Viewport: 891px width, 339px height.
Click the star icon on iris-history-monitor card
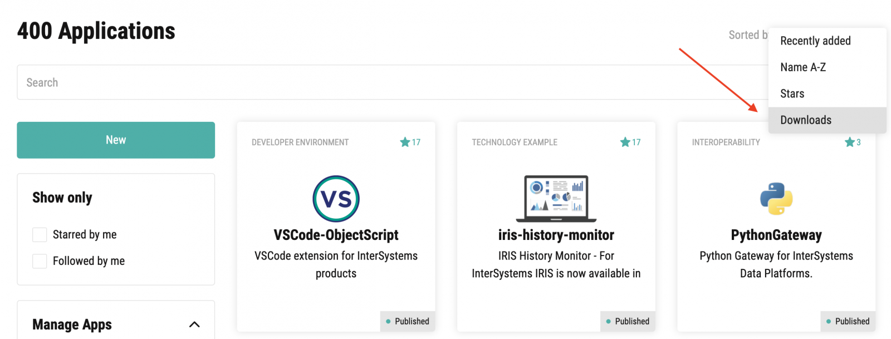pos(625,142)
